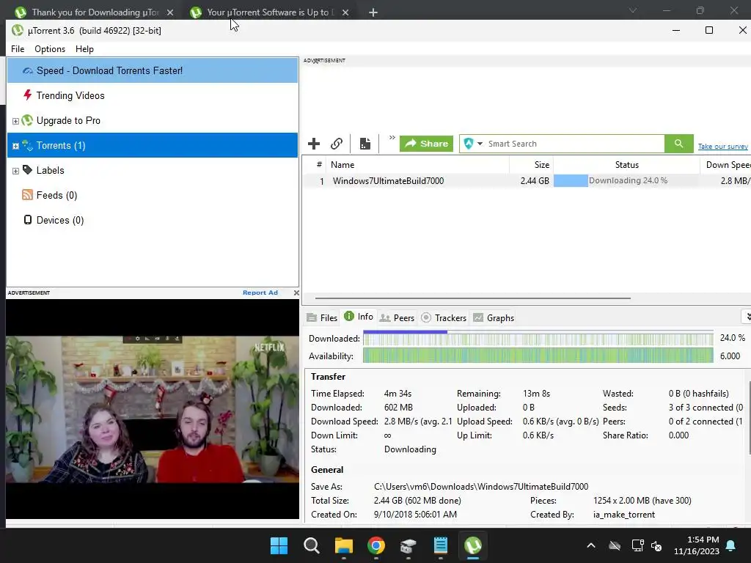The width and height of the screenshot is (751, 563).
Task: Open the Options menu
Action: pos(50,49)
